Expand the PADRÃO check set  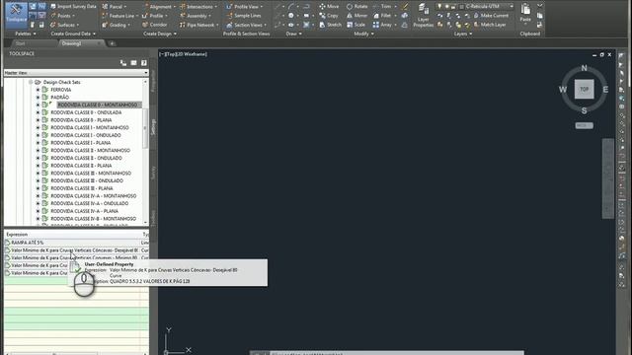[x=38, y=98]
